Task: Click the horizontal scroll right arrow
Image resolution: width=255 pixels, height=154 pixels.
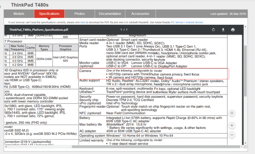Action: tap(242, 147)
